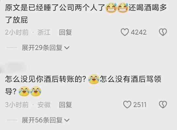Like the comment with 2511 likes
Screen dimensions: 177x130
coord(127,105)
